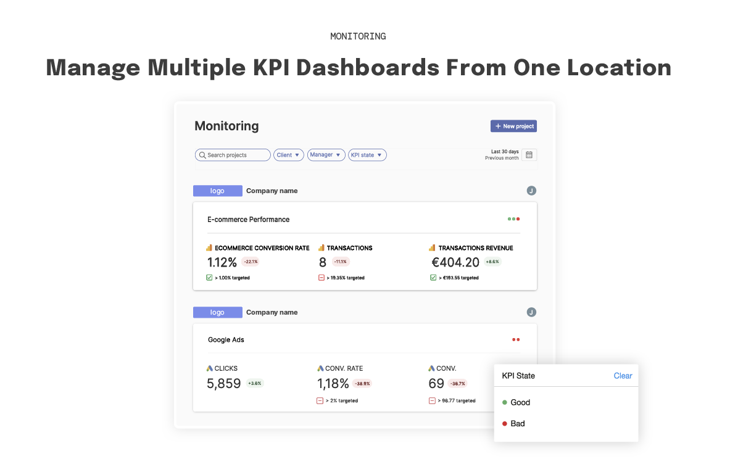Viewport: 730px width, 467px height.
Task: Click the analytics icon beside Transactions Revenue
Action: tap(433, 248)
